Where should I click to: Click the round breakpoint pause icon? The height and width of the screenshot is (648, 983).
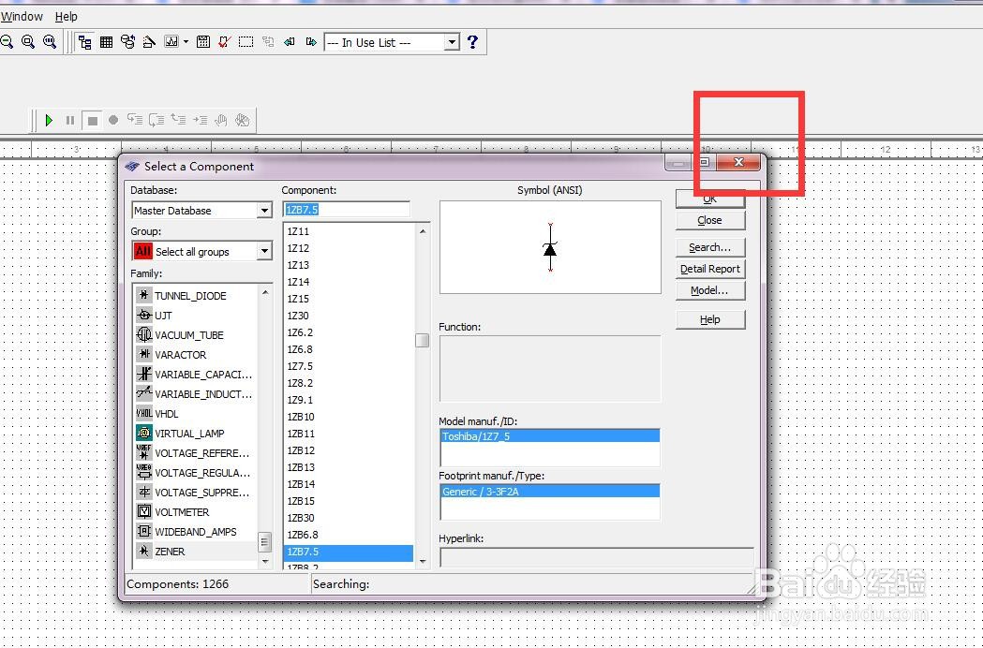tap(113, 120)
